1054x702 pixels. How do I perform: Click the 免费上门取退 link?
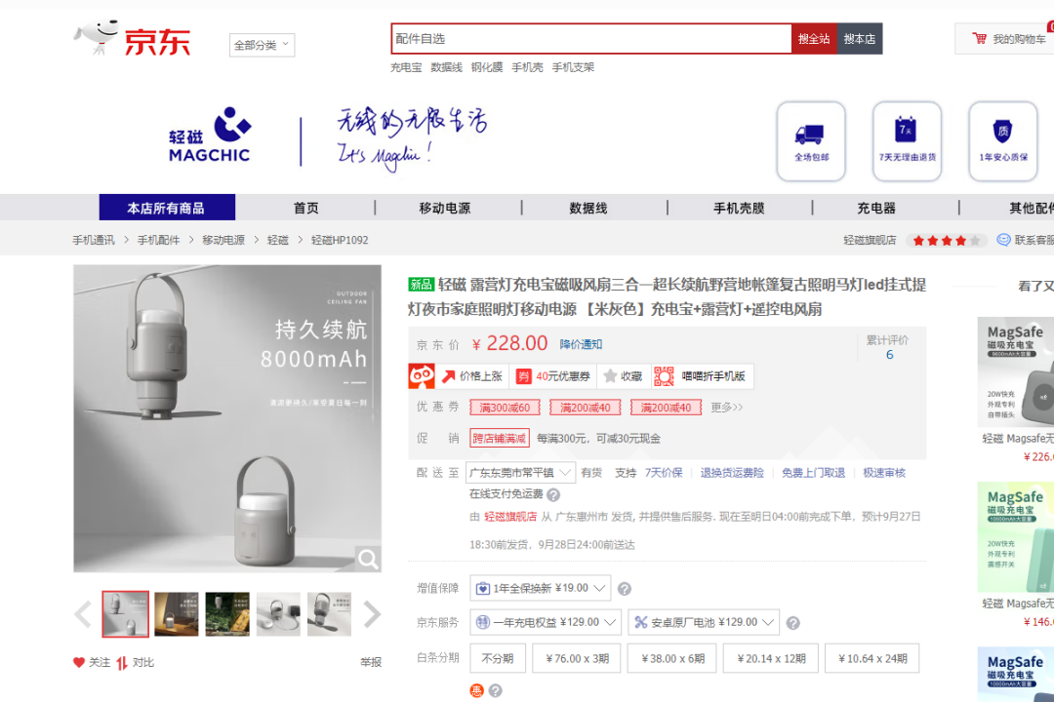click(813, 473)
